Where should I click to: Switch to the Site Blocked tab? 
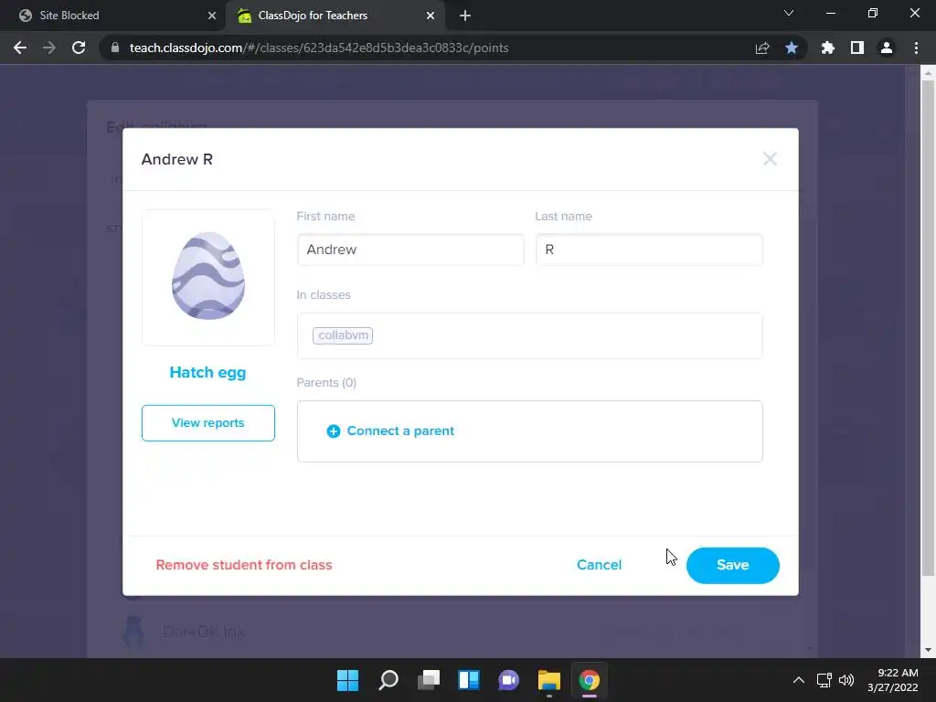click(112, 16)
